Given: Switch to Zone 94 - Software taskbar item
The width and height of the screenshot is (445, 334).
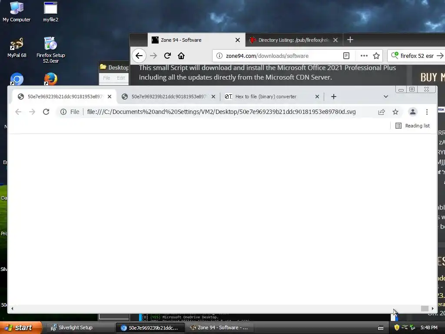Looking at the screenshot, I should tap(220, 327).
